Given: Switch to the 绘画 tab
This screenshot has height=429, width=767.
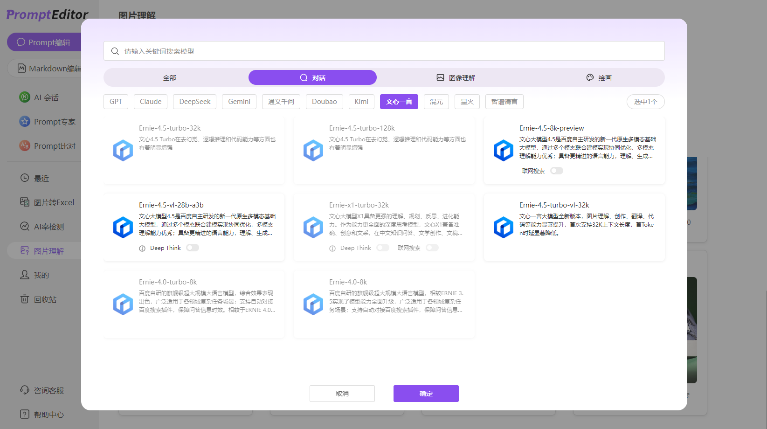Looking at the screenshot, I should click(599, 78).
